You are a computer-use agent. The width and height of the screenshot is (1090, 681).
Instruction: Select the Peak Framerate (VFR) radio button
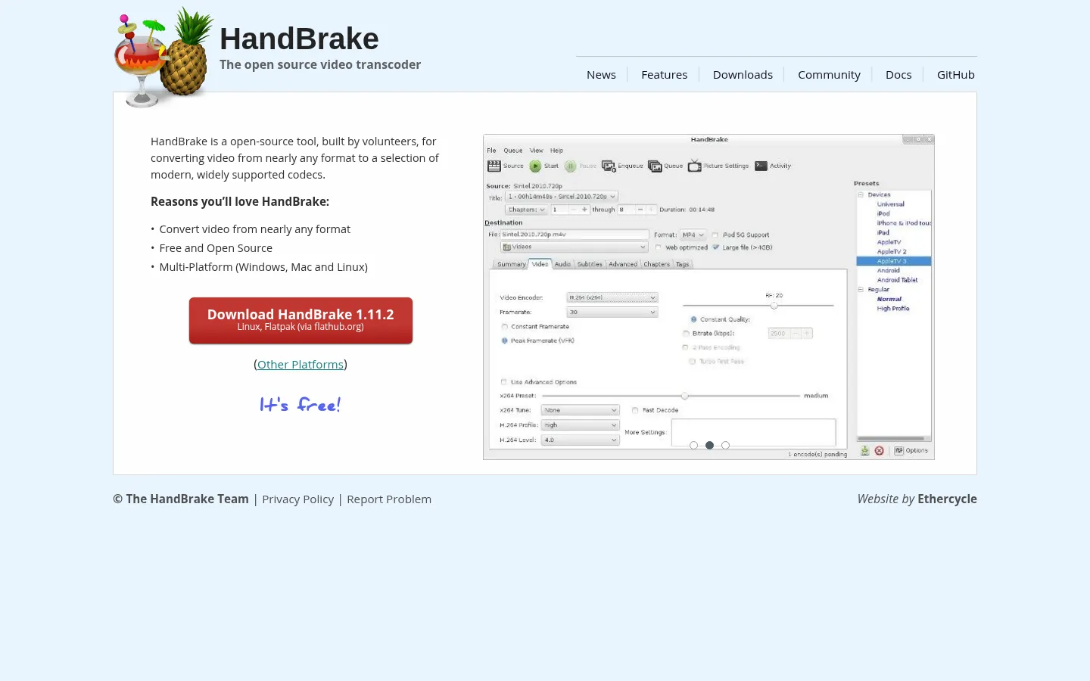tap(504, 340)
